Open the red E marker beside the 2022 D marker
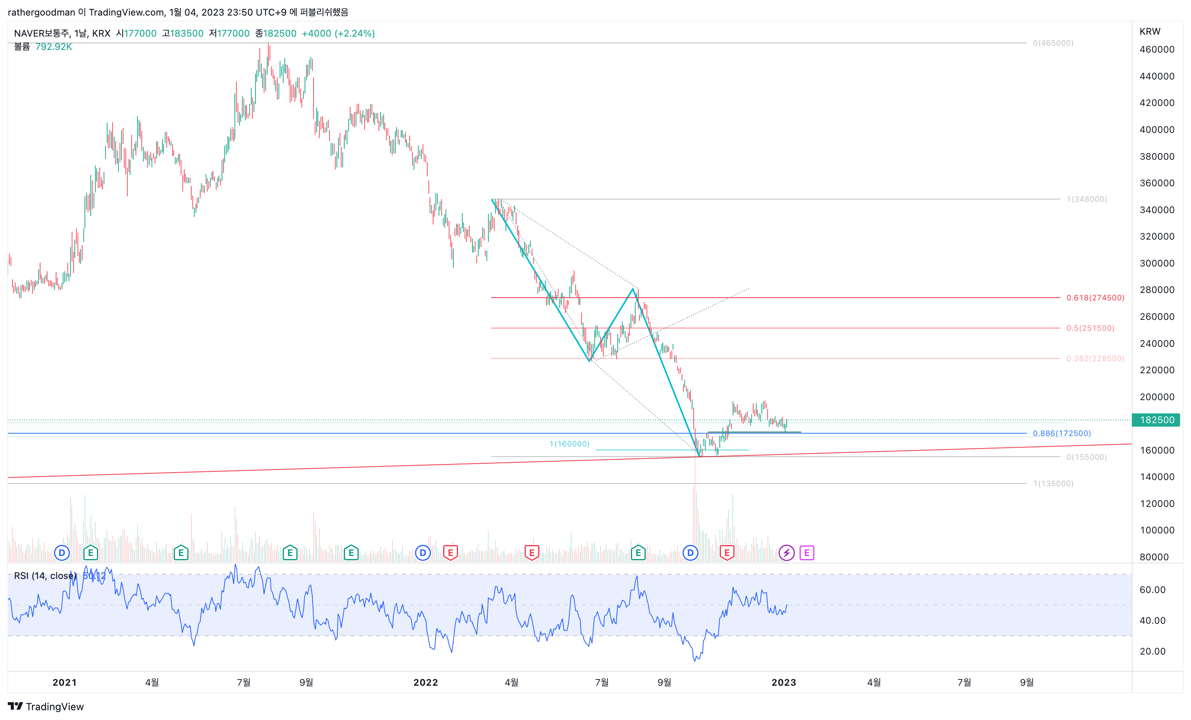The height and width of the screenshot is (720, 1191). [451, 553]
